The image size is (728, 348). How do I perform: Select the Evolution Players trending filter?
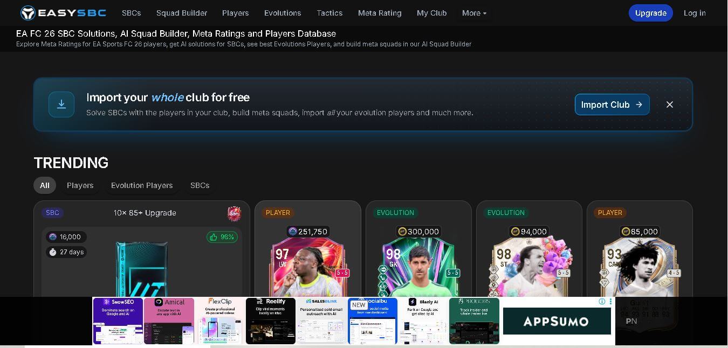pos(142,185)
